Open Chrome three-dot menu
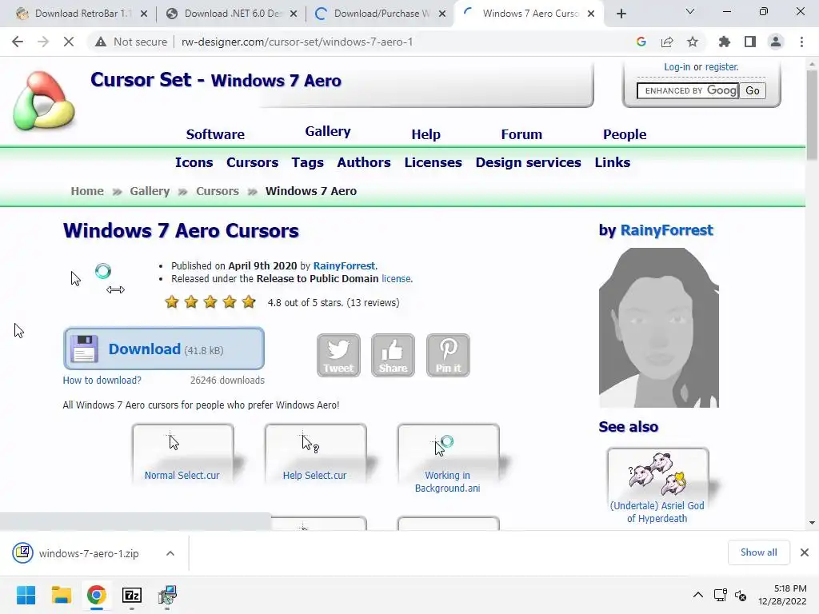Image resolution: width=819 pixels, height=614 pixels. [801, 42]
